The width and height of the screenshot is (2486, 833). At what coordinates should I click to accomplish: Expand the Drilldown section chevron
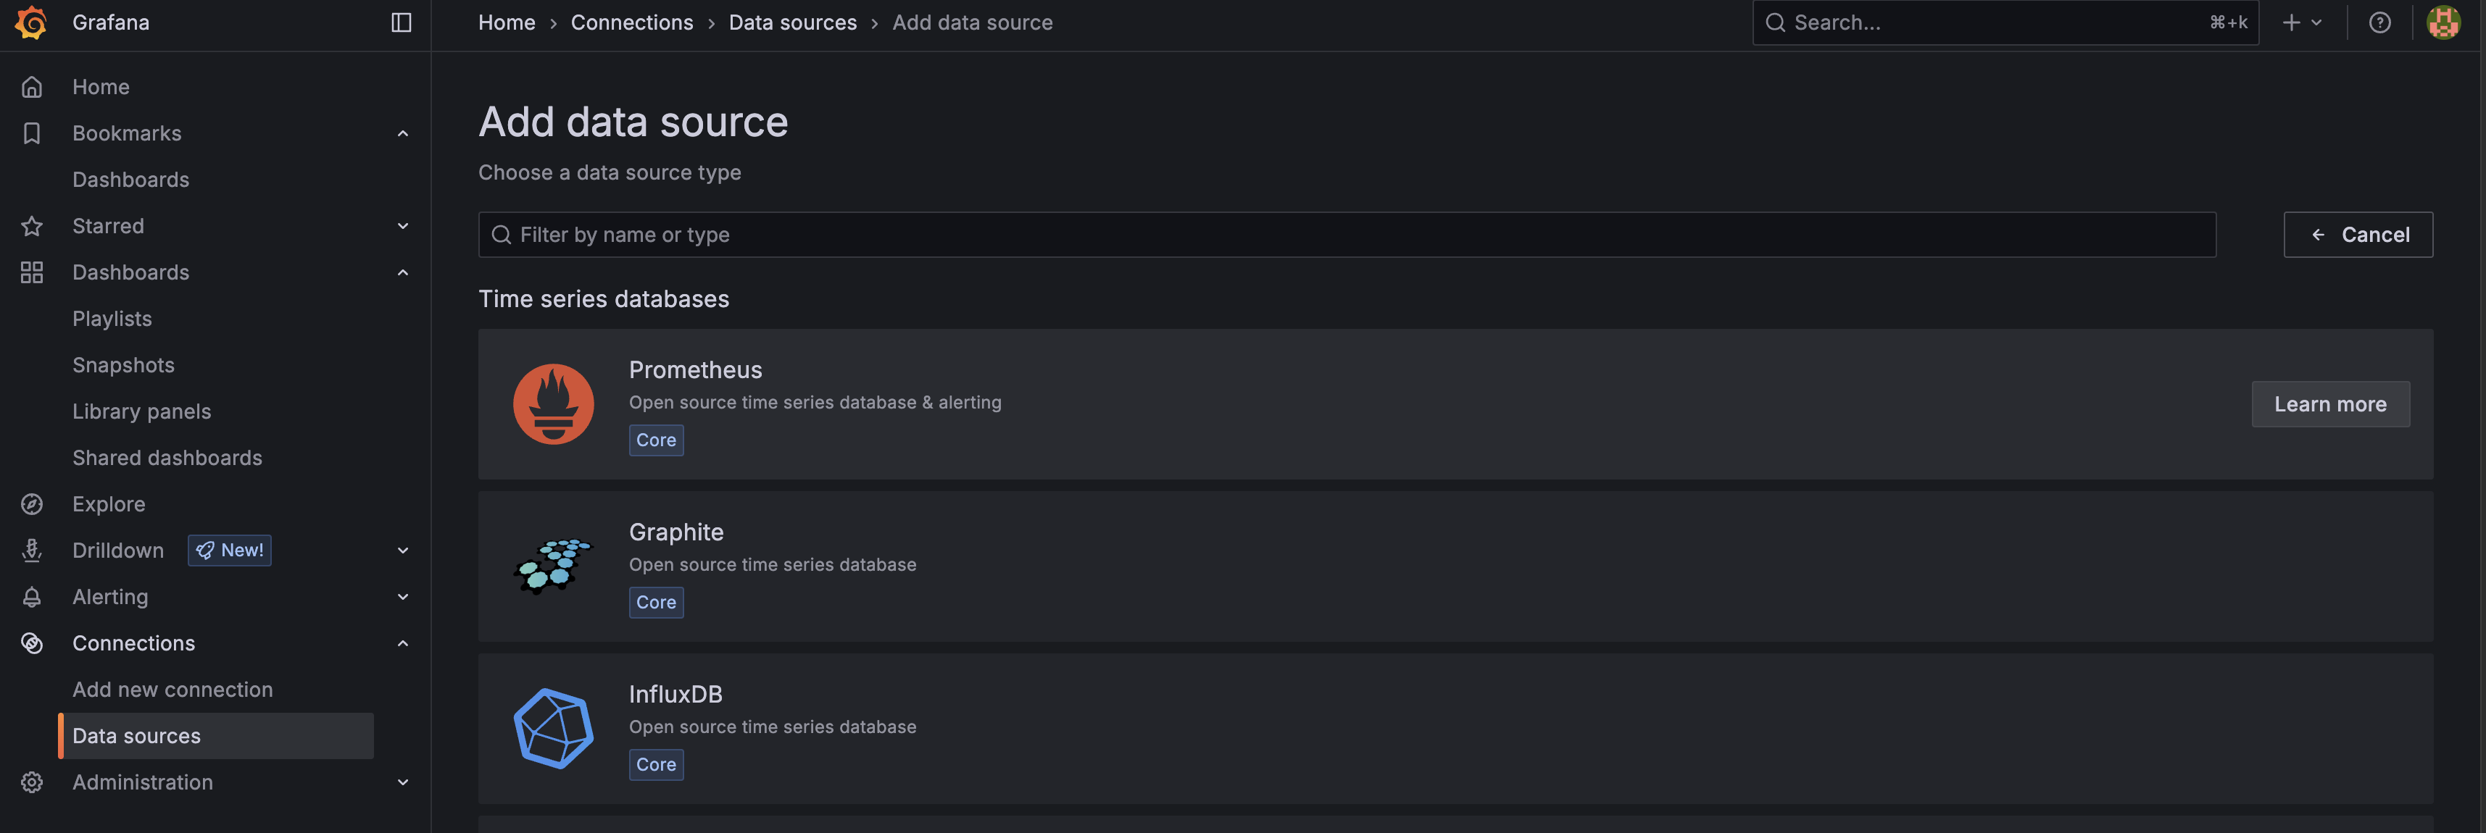tap(402, 551)
